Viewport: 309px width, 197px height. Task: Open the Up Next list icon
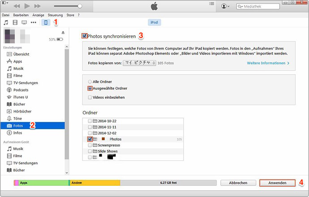211,4
